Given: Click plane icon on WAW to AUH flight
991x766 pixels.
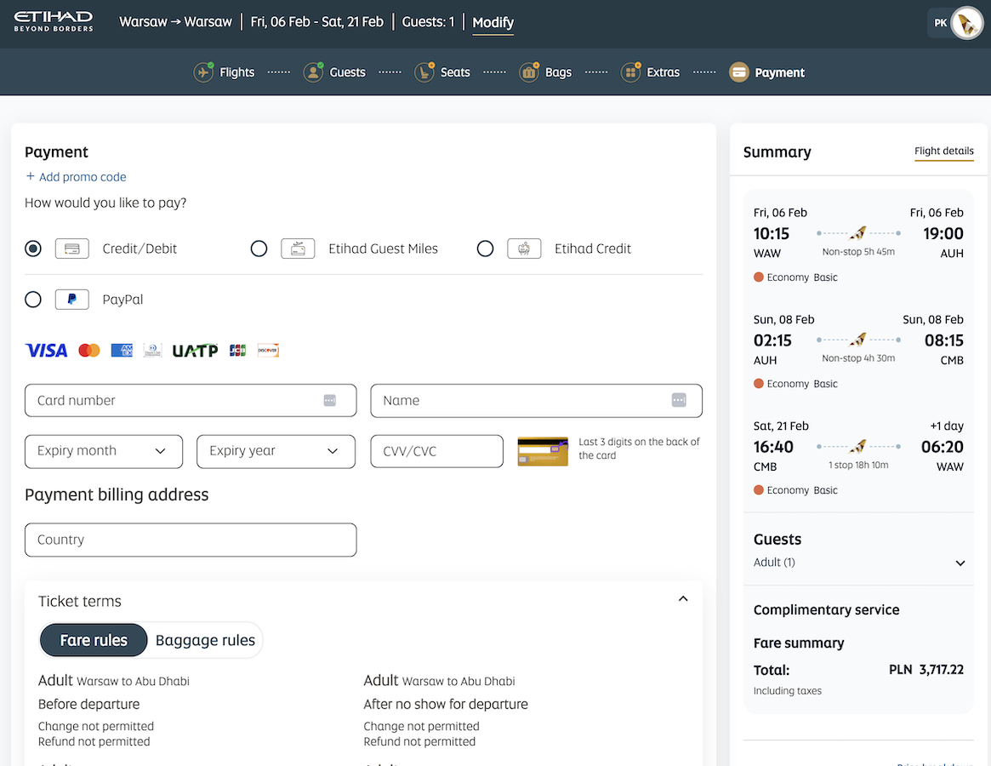Looking at the screenshot, I should pyautogui.click(x=857, y=233).
